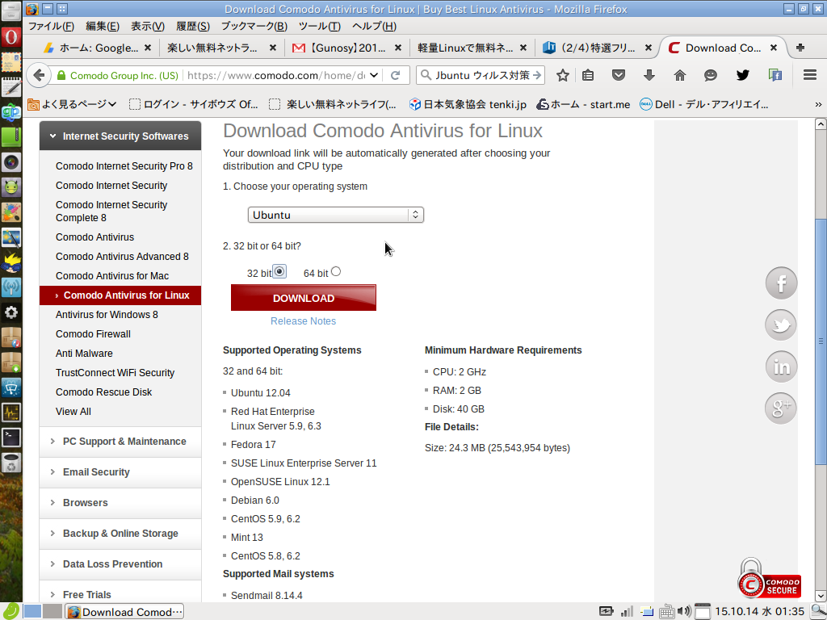Select the 64 bit radio button
Viewport: 827px width, 620px height.
336,271
